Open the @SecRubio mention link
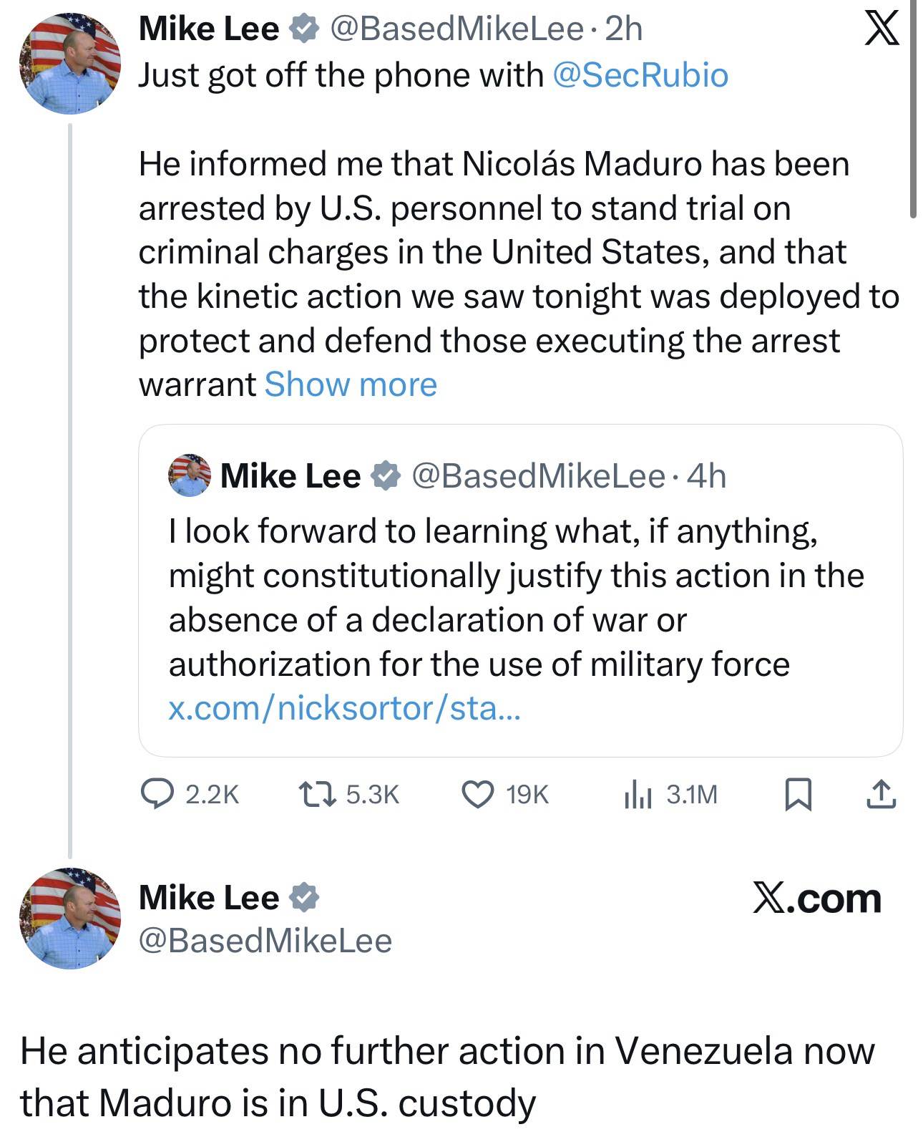This screenshot has width=923, height=1147. (x=640, y=75)
